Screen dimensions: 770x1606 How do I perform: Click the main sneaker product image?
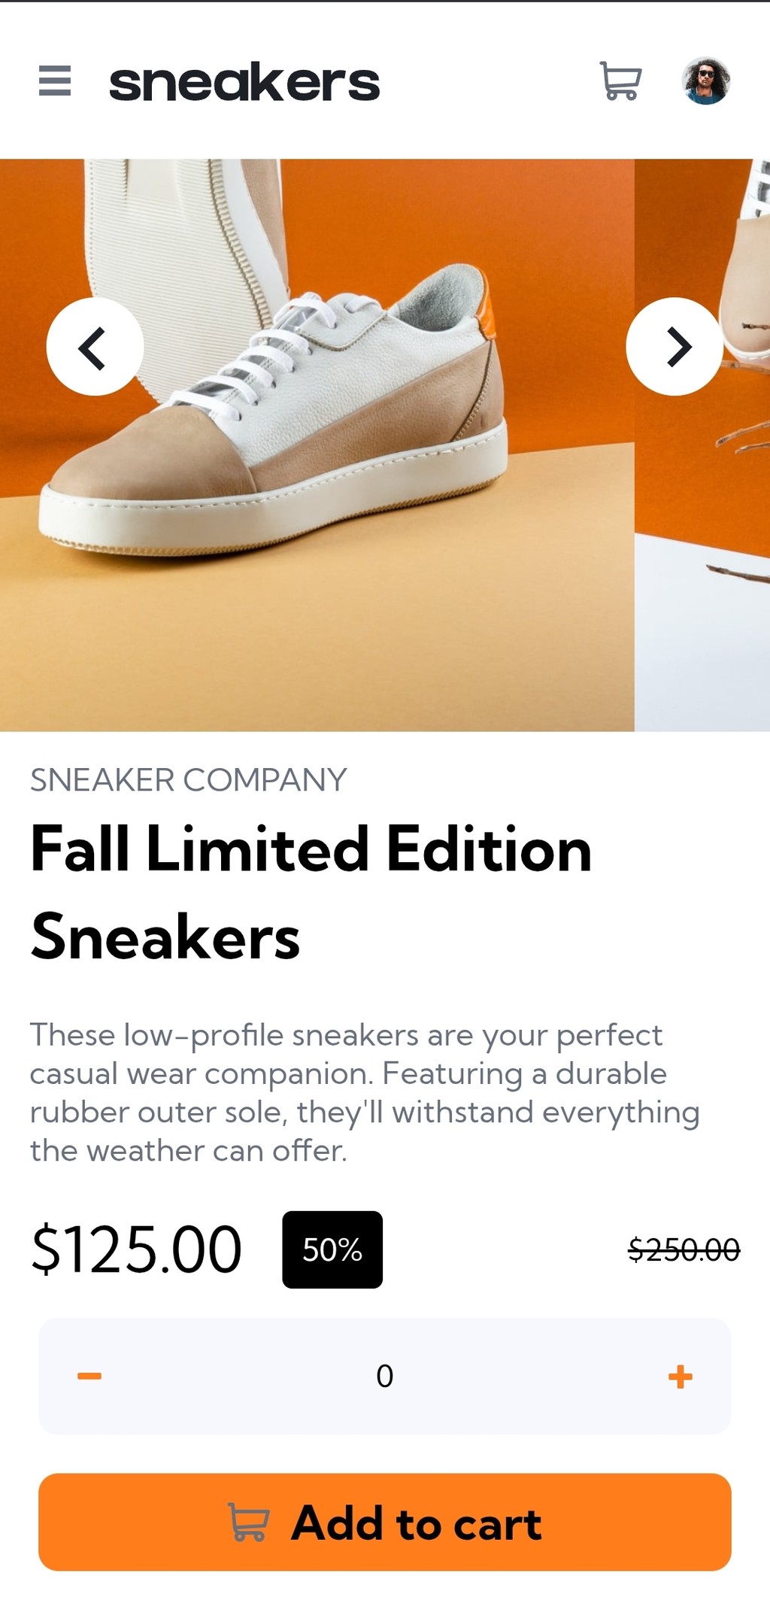(x=317, y=445)
